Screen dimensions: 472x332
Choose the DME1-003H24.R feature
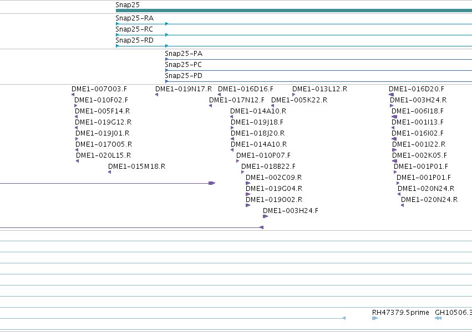[418, 100]
